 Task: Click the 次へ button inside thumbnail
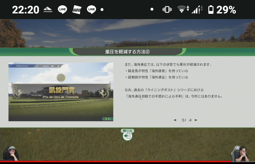tap(108, 119)
